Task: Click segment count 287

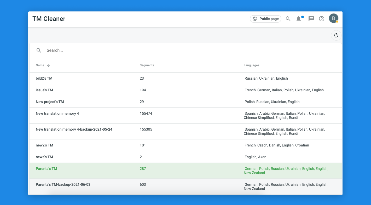Action: (x=143, y=169)
